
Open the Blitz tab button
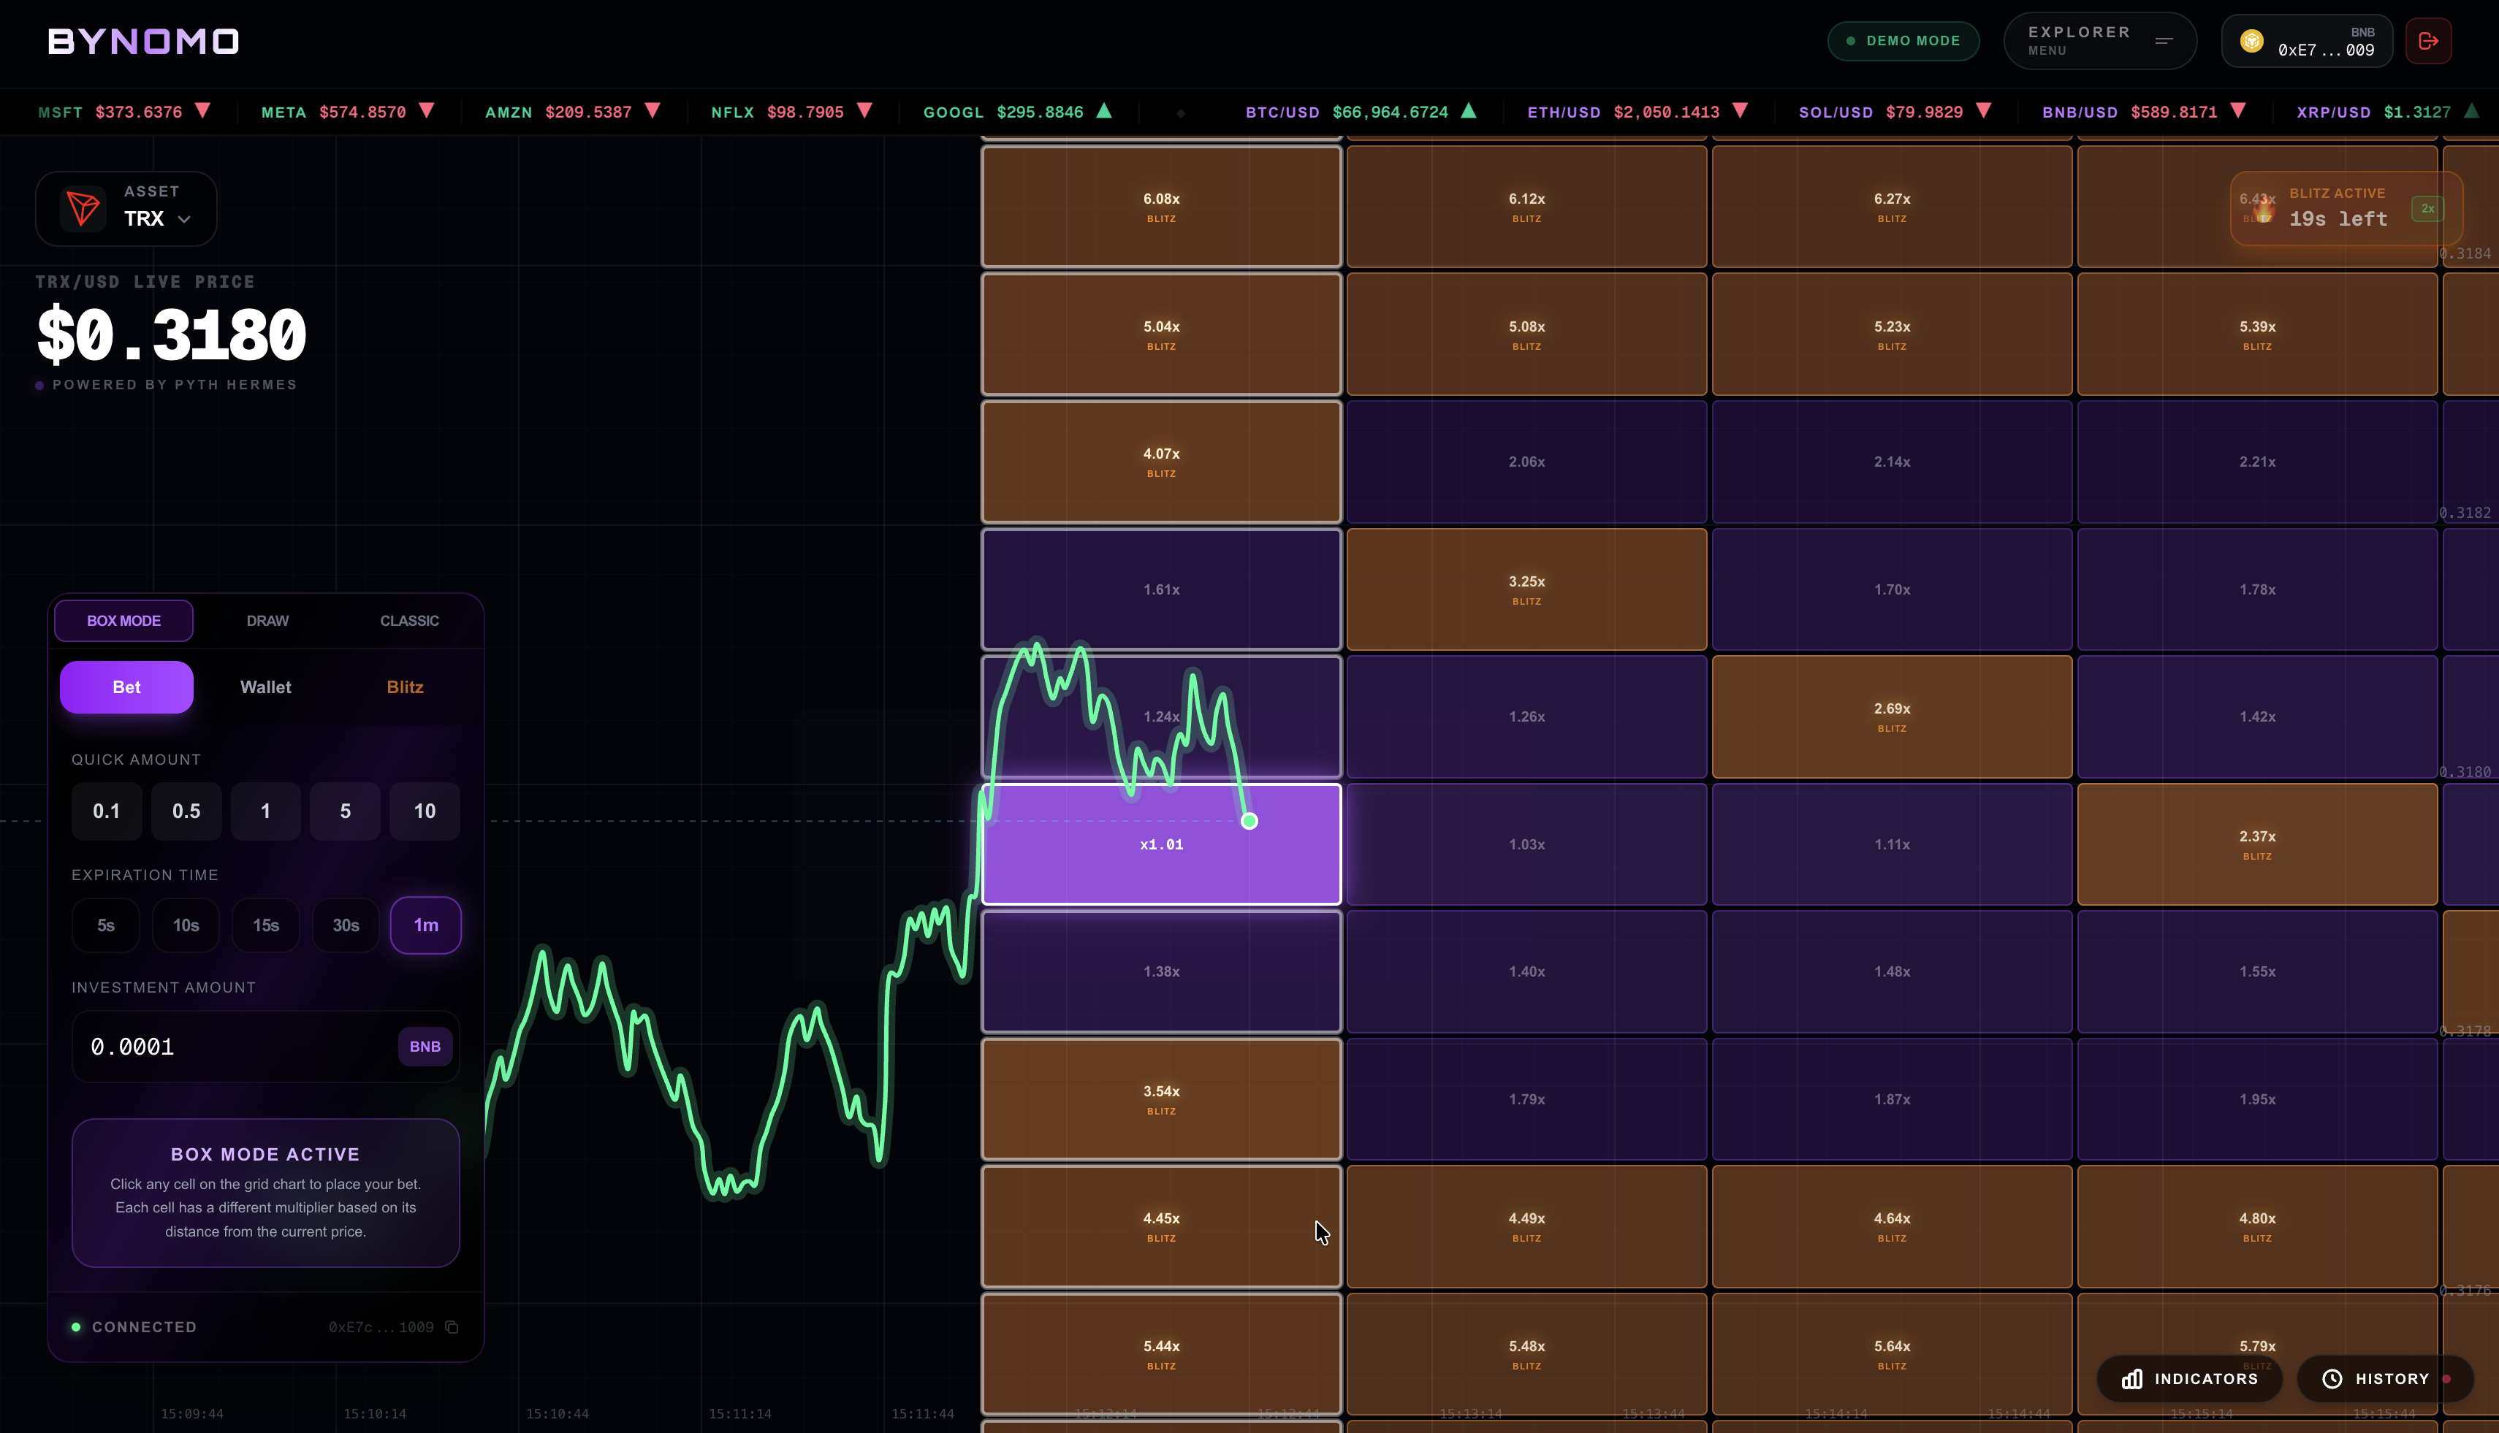point(405,687)
